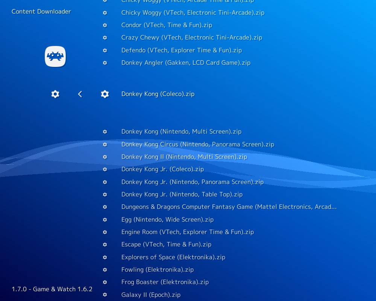The width and height of the screenshot is (376, 301).
Task: Go back using the left chevron arrow
Action: pyautogui.click(x=80, y=94)
